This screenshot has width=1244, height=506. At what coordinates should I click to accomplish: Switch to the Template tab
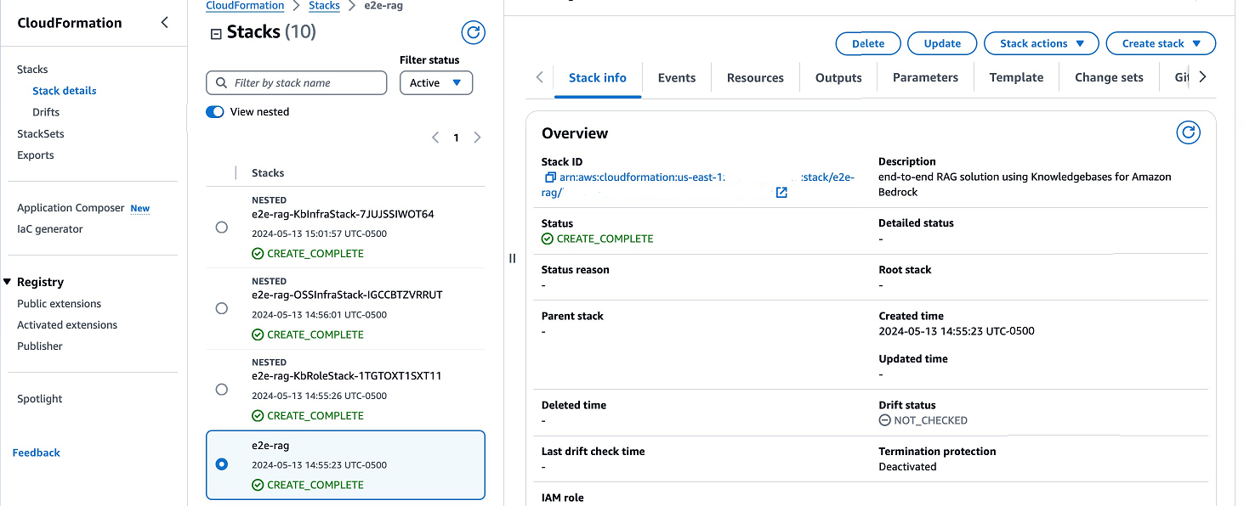coord(1016,77)
